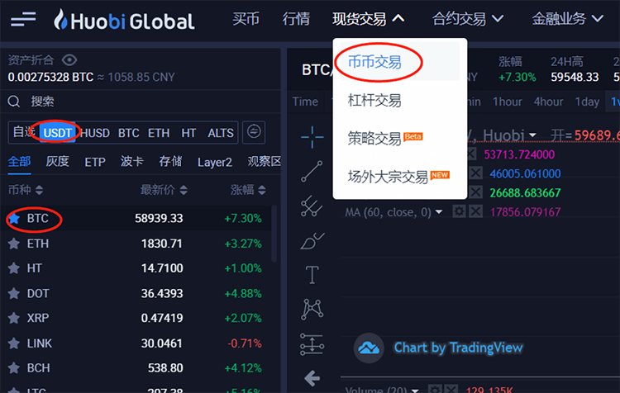The height and width of the screenshot is (393, 620).
Task: Choose 场外大宗交易 from the dropdown
Action: (400, 177)
